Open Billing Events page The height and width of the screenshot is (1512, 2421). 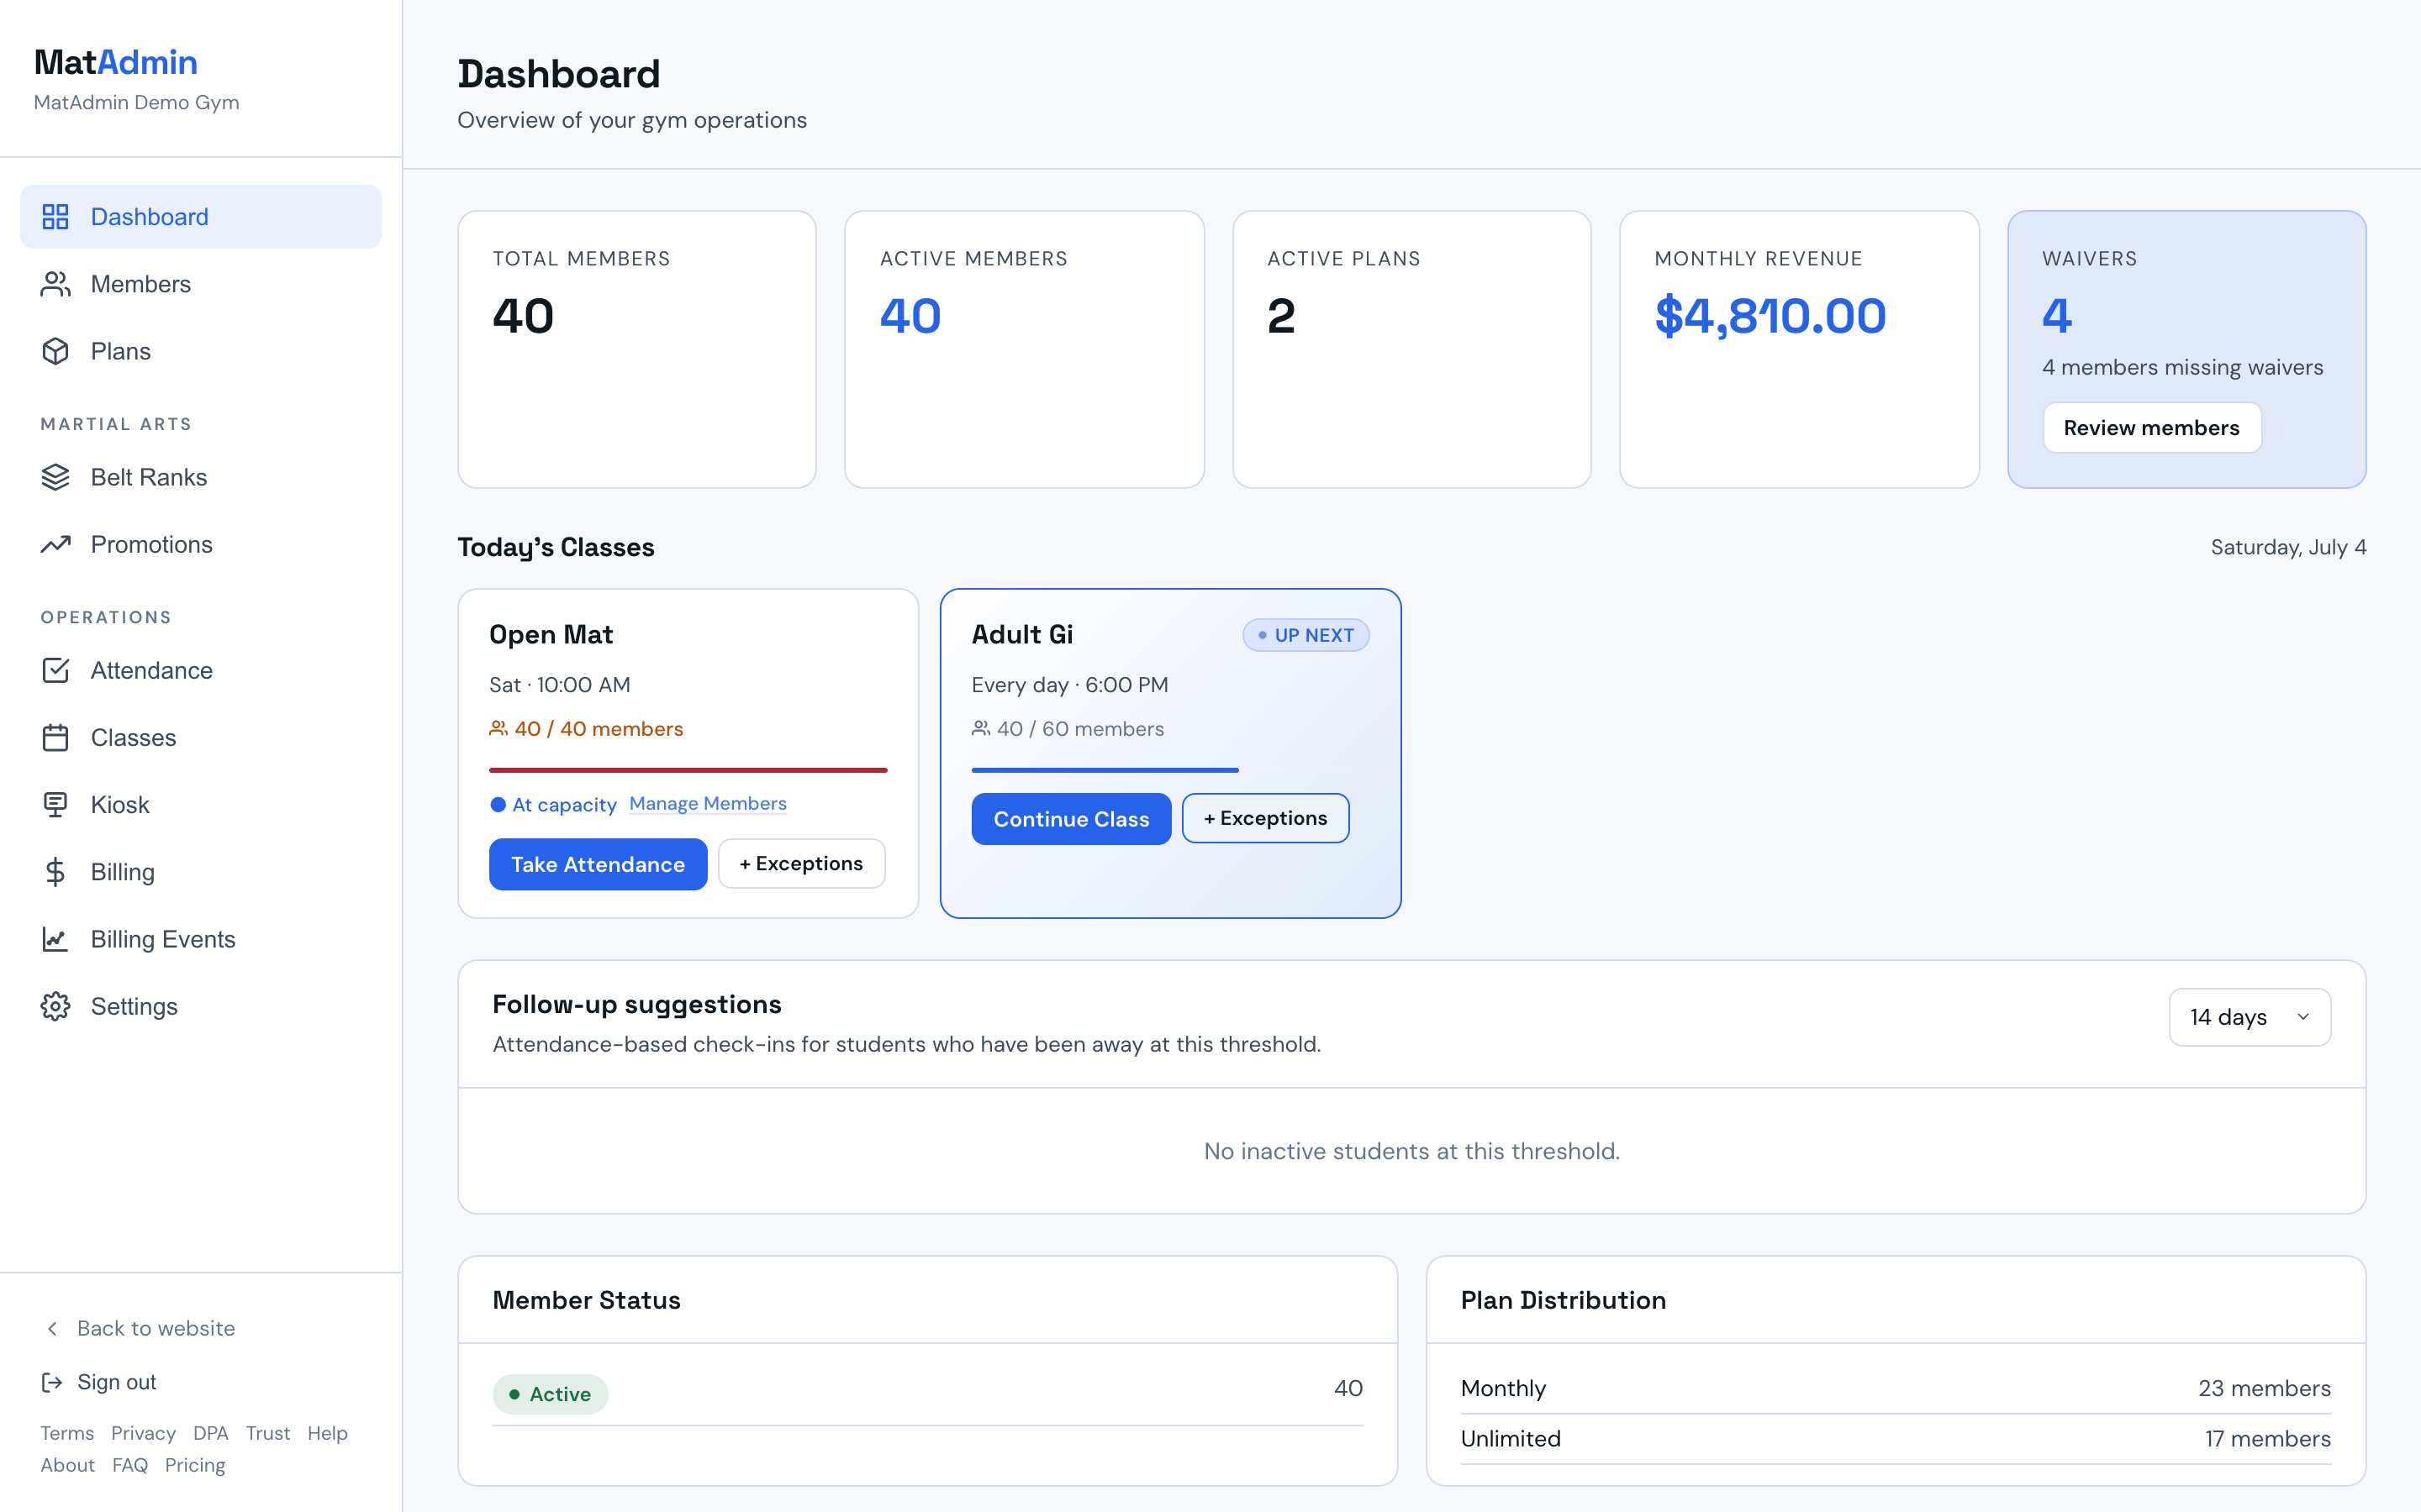pos(200,938)
